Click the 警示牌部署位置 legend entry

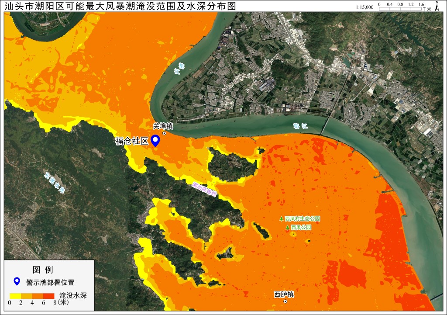pos(50,283)
